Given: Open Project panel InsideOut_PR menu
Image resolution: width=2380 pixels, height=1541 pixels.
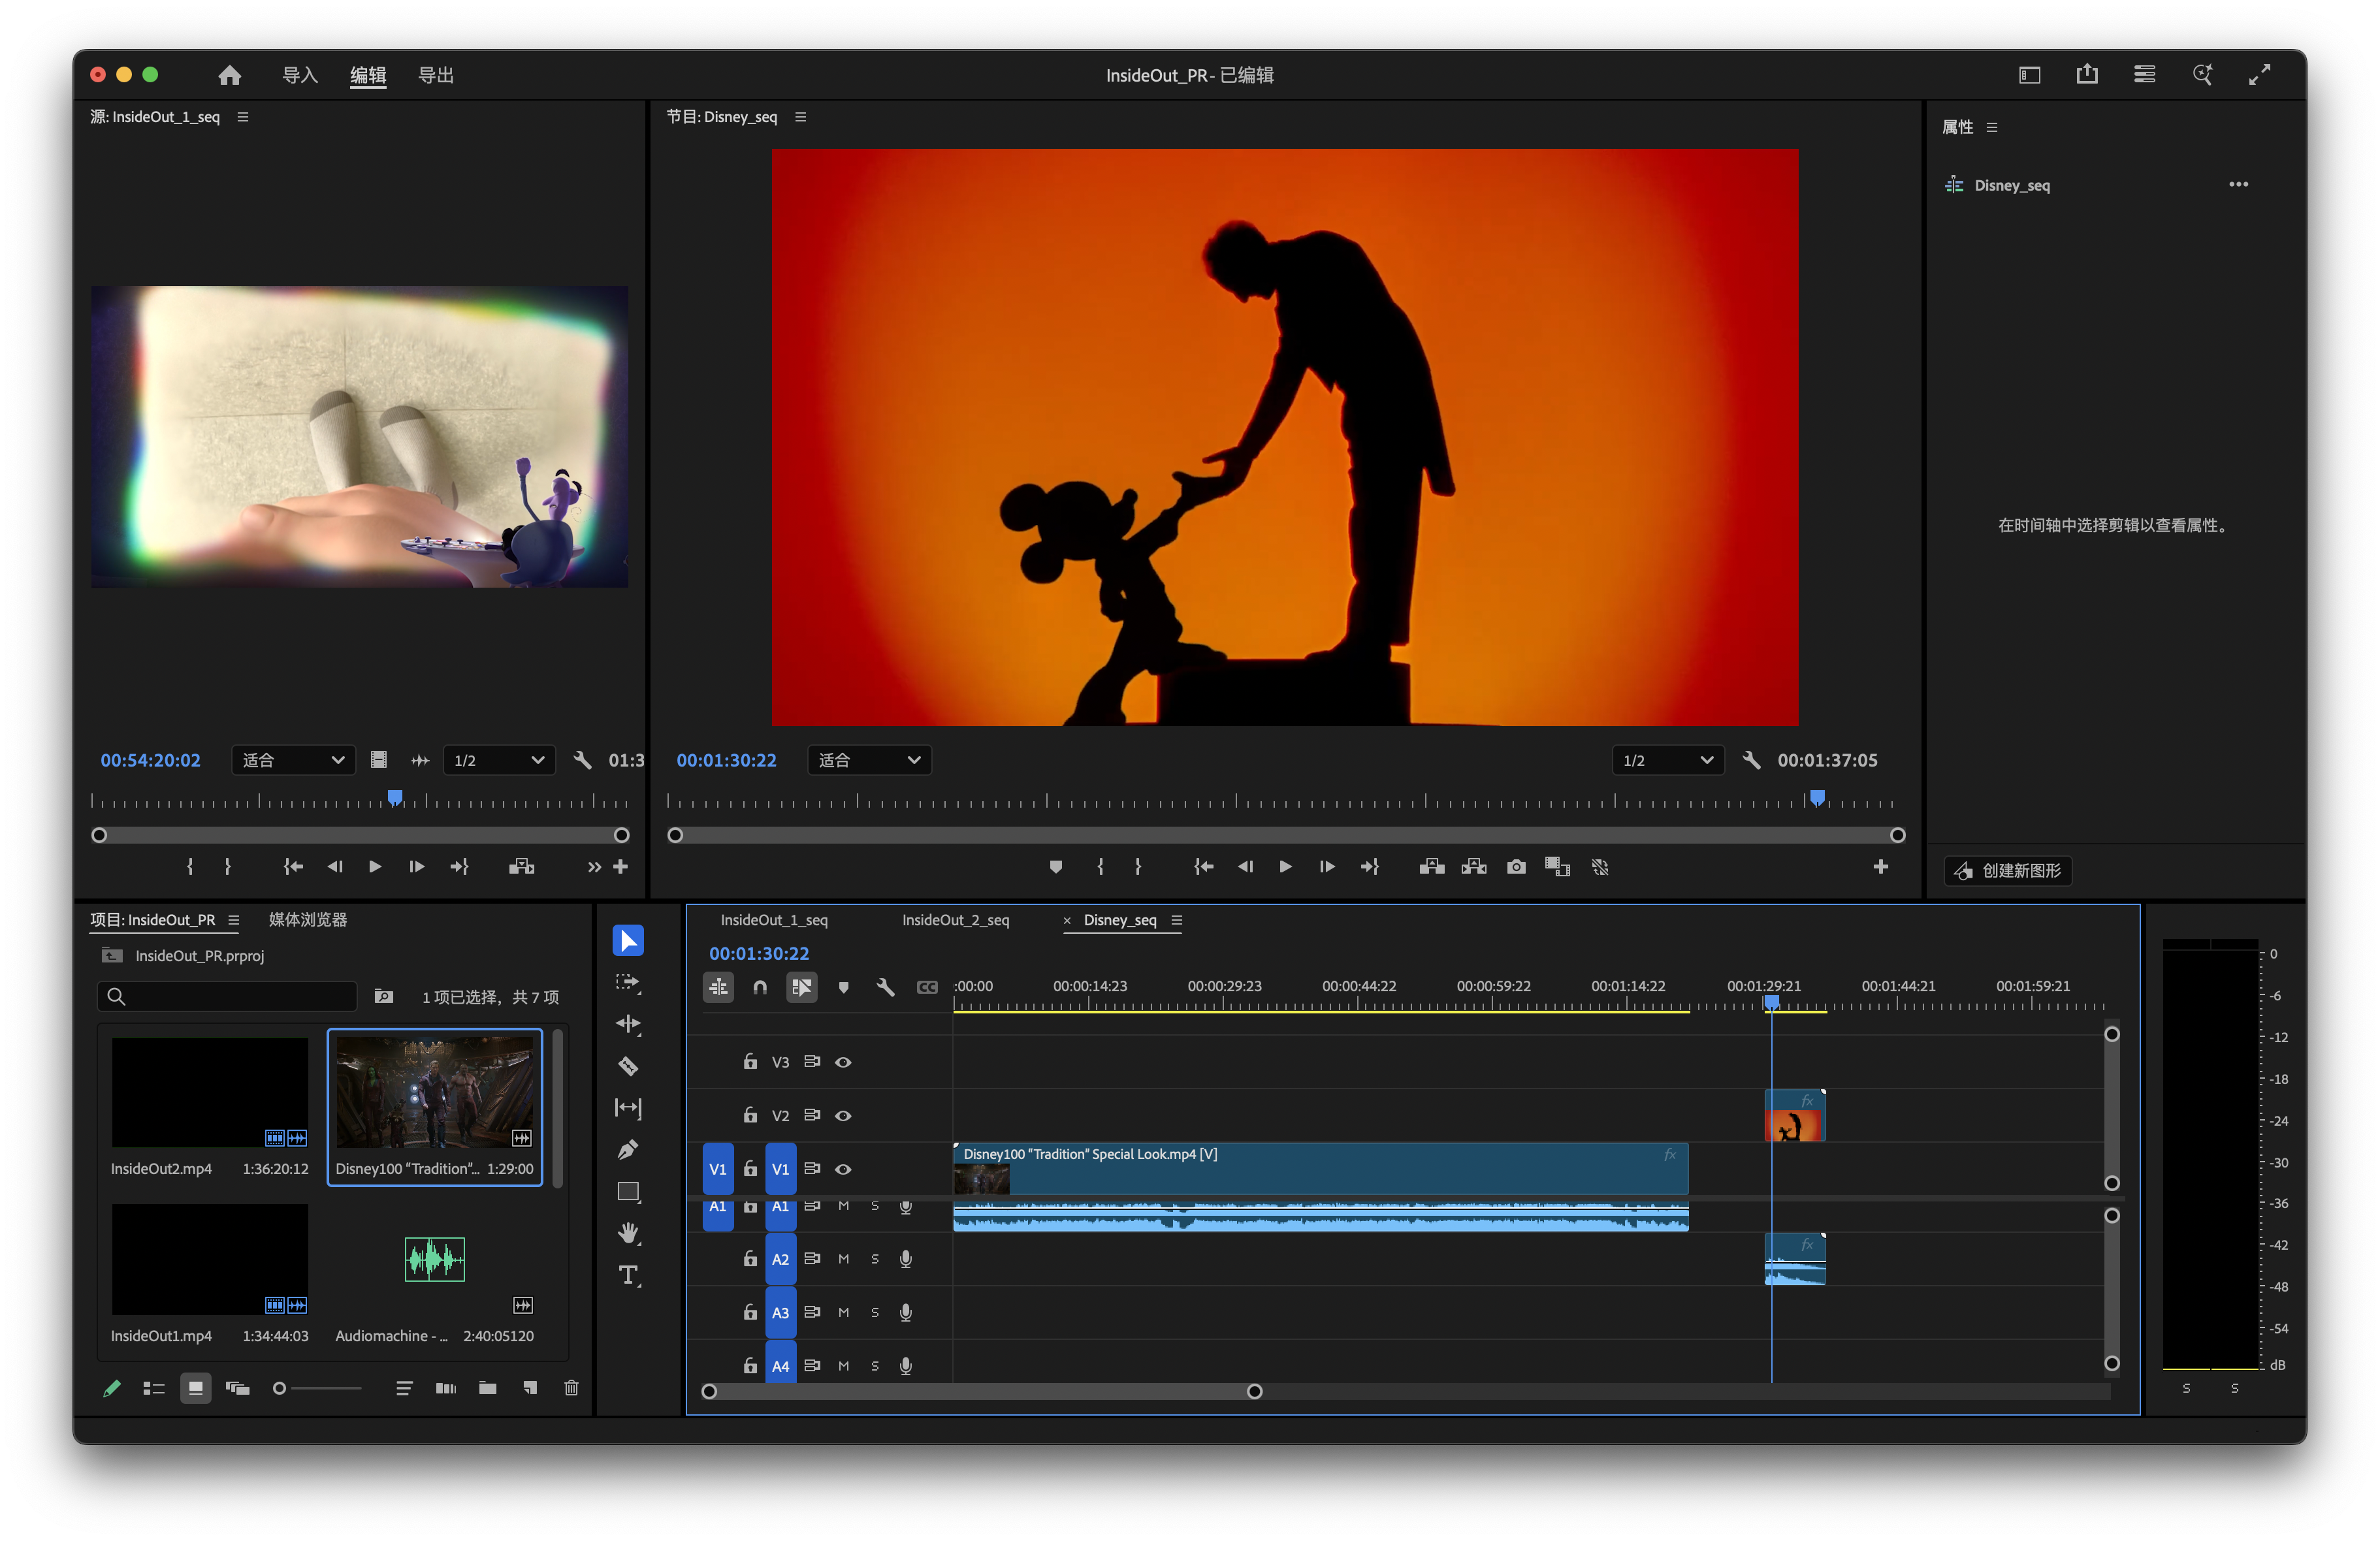Looking at the screenshot, I should tap(233, 920).
